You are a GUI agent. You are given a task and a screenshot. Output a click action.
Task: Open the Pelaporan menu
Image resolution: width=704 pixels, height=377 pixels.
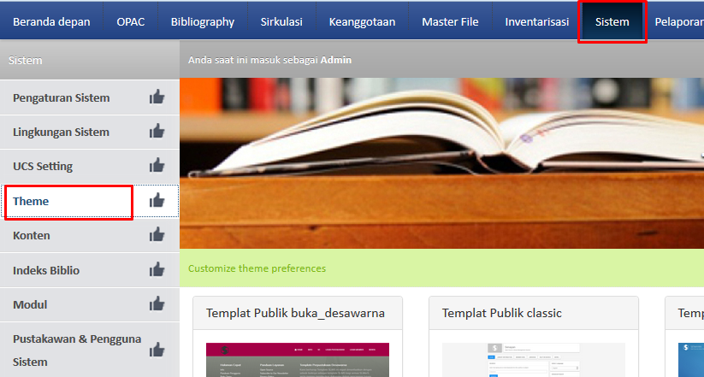coord(679,21)
